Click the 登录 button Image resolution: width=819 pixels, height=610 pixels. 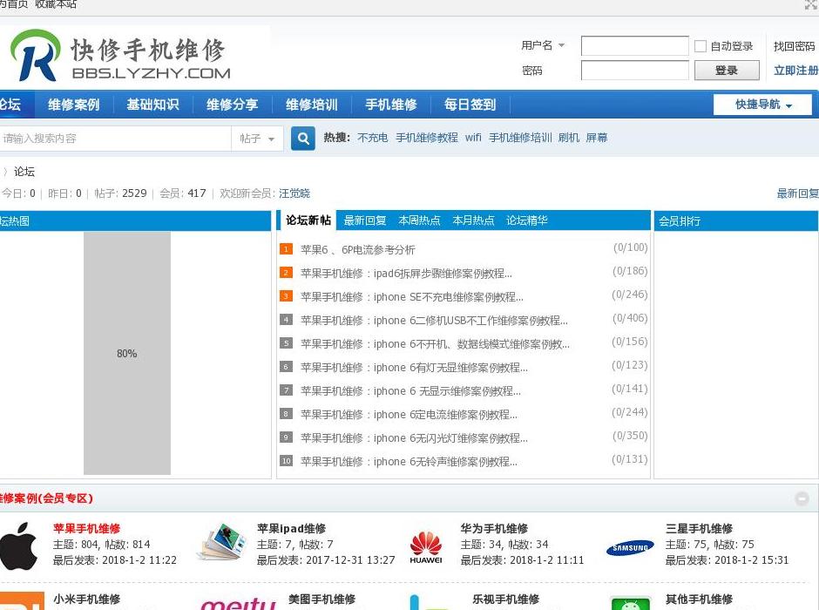727,71
